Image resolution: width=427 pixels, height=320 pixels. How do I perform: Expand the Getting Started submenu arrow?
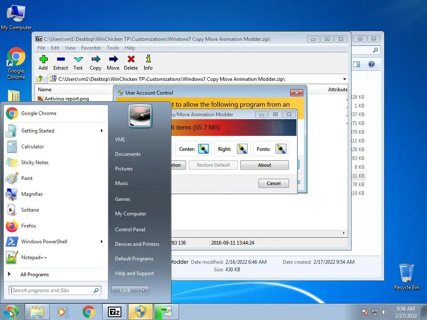[x=102, y=131]
